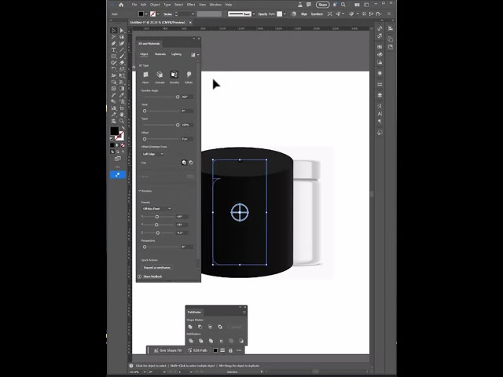Click the blue highlighted tool at the toolbar bottom

point(118,174)
